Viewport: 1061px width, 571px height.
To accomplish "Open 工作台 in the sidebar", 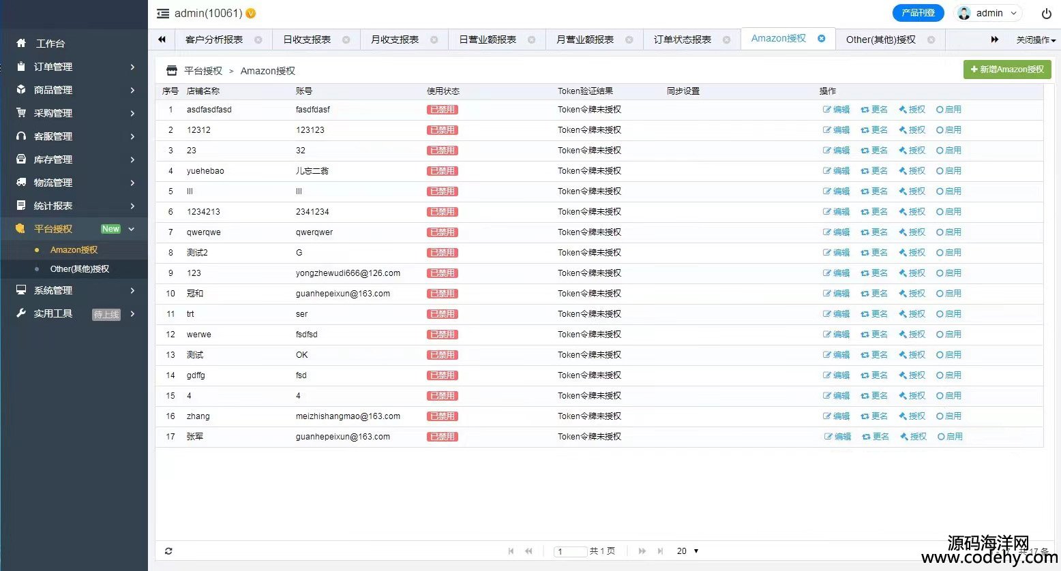I will [74, 44].
